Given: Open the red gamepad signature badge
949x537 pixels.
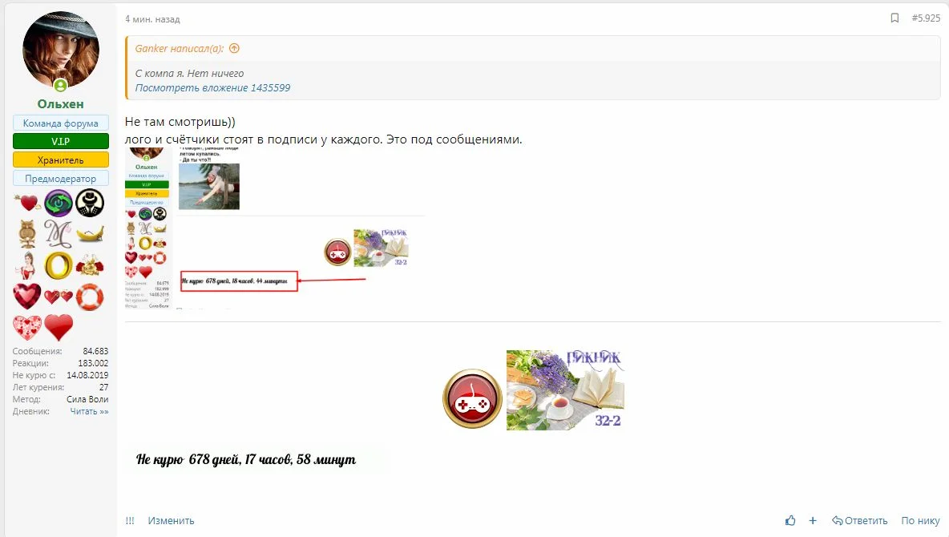Looking at the screenshot, I should point(472,398).
